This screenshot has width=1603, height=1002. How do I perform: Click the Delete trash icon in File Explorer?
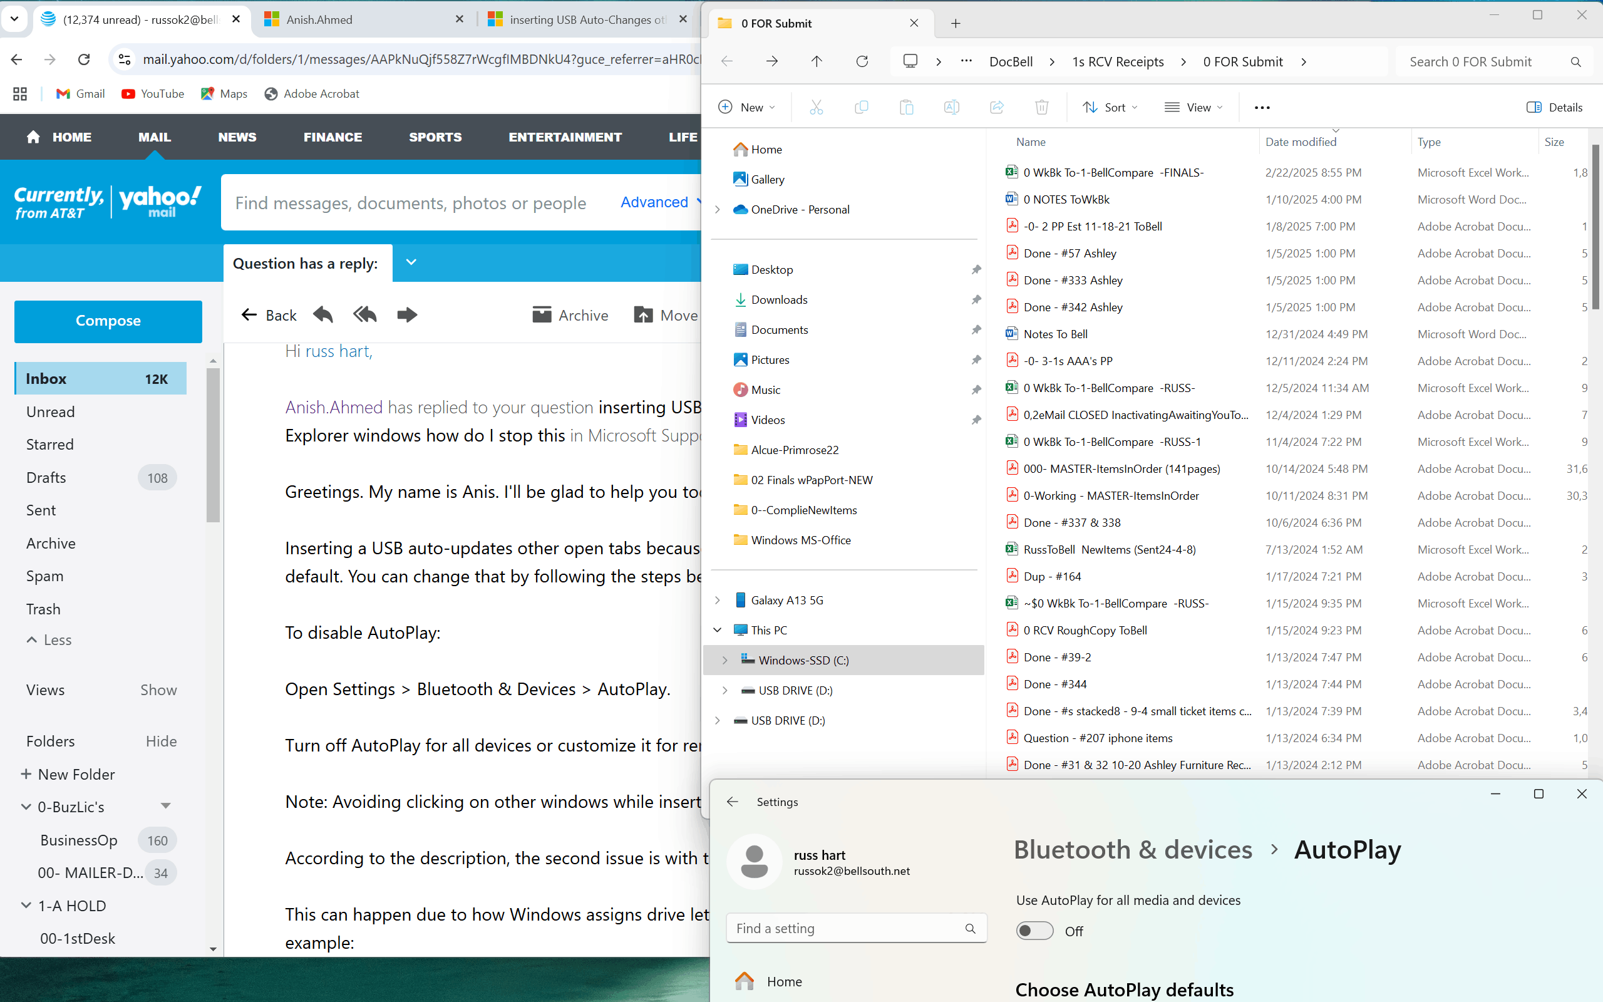point(1041,107)
